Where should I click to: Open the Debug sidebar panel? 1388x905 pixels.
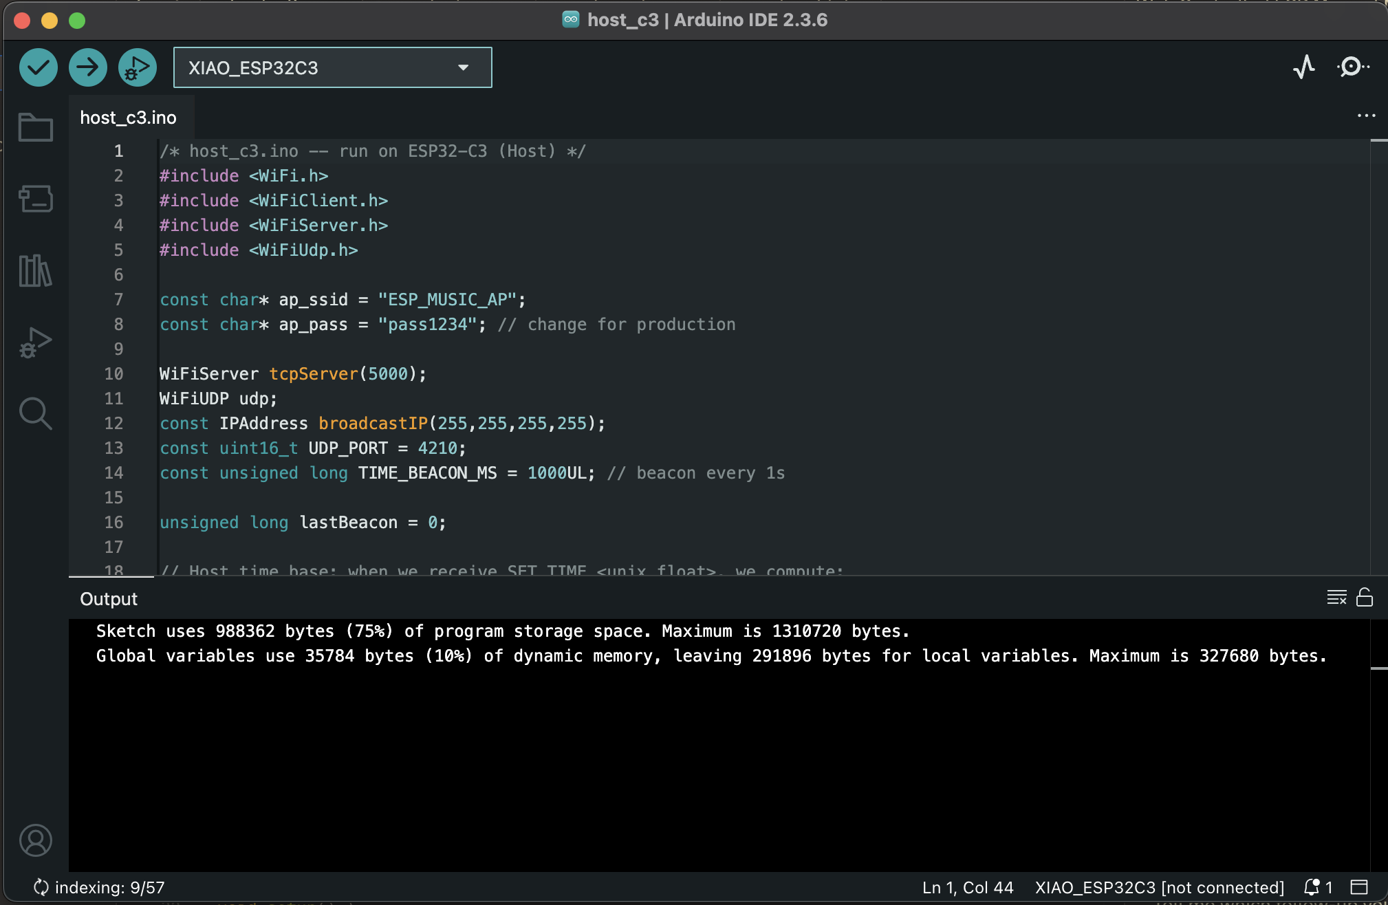point(36,342)
